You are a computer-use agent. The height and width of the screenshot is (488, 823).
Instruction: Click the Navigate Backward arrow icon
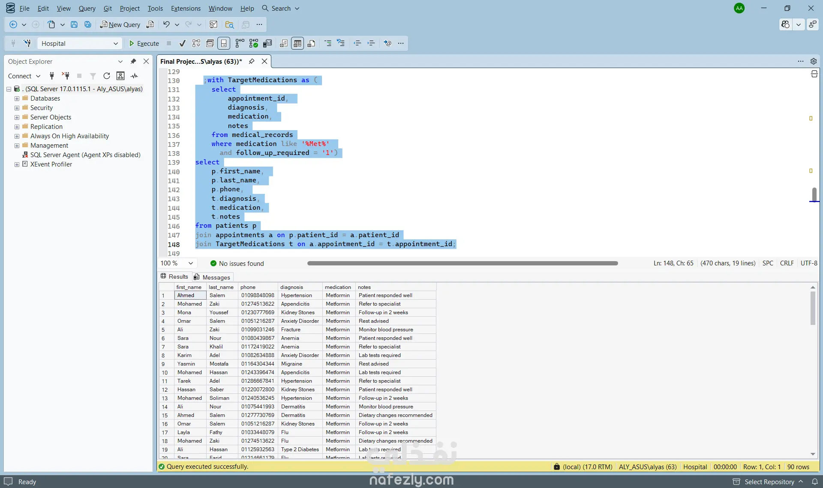[13, 24]
